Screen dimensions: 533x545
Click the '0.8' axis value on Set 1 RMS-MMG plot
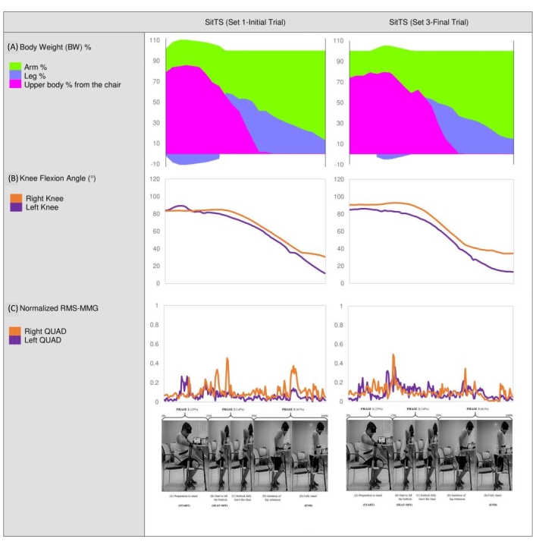click(x=154, y=325)
